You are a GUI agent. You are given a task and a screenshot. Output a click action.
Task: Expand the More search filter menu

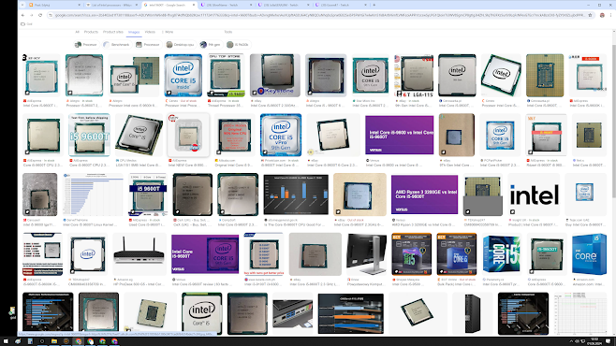[x=168, y=32]
